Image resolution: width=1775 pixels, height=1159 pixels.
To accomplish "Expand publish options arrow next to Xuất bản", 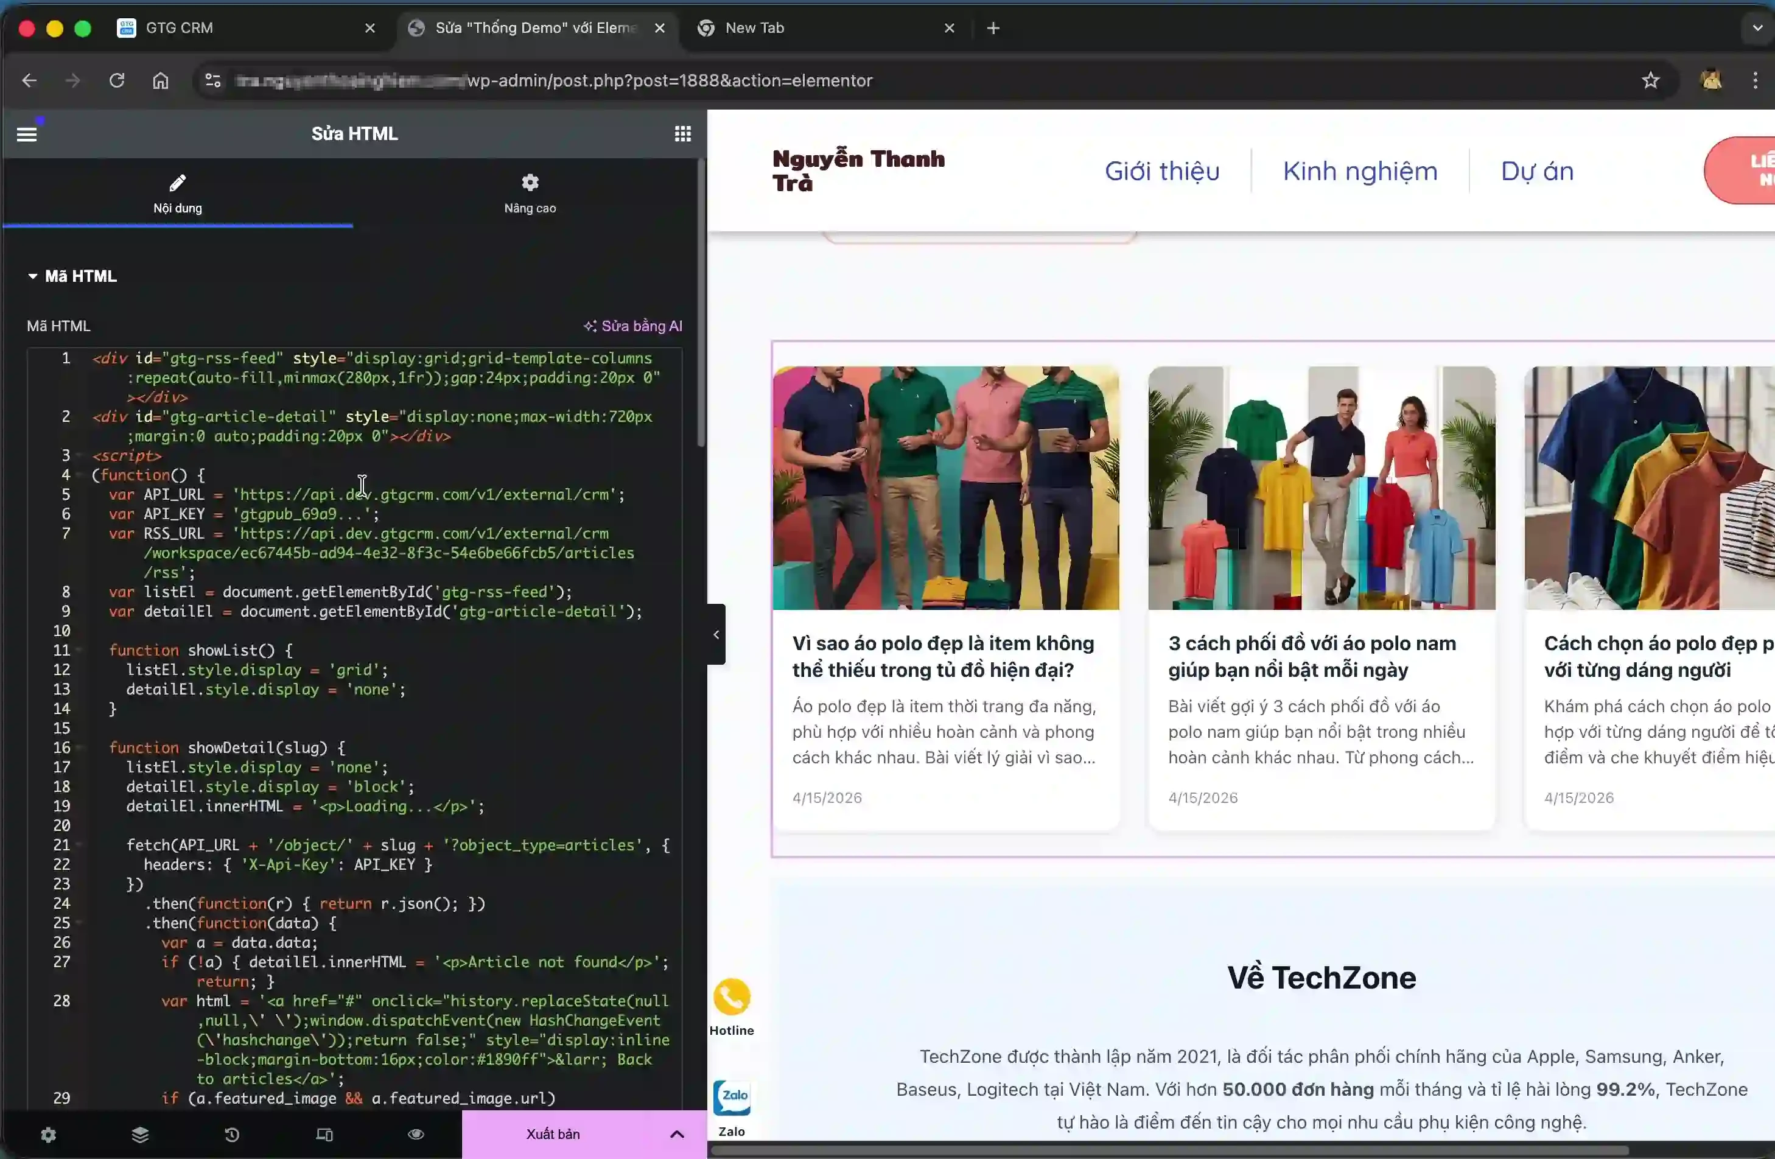I will point(676,1135).
